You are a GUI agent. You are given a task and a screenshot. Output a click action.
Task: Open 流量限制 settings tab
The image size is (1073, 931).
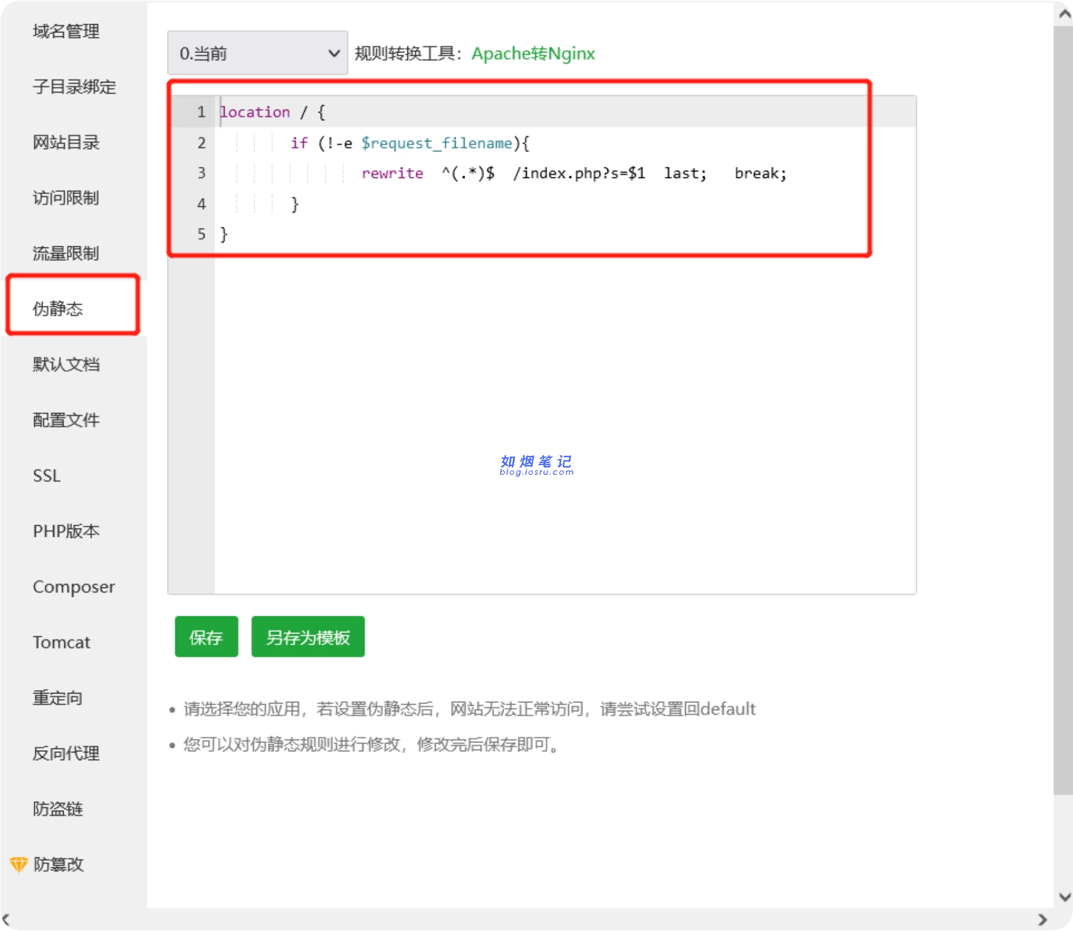point(66,253)
